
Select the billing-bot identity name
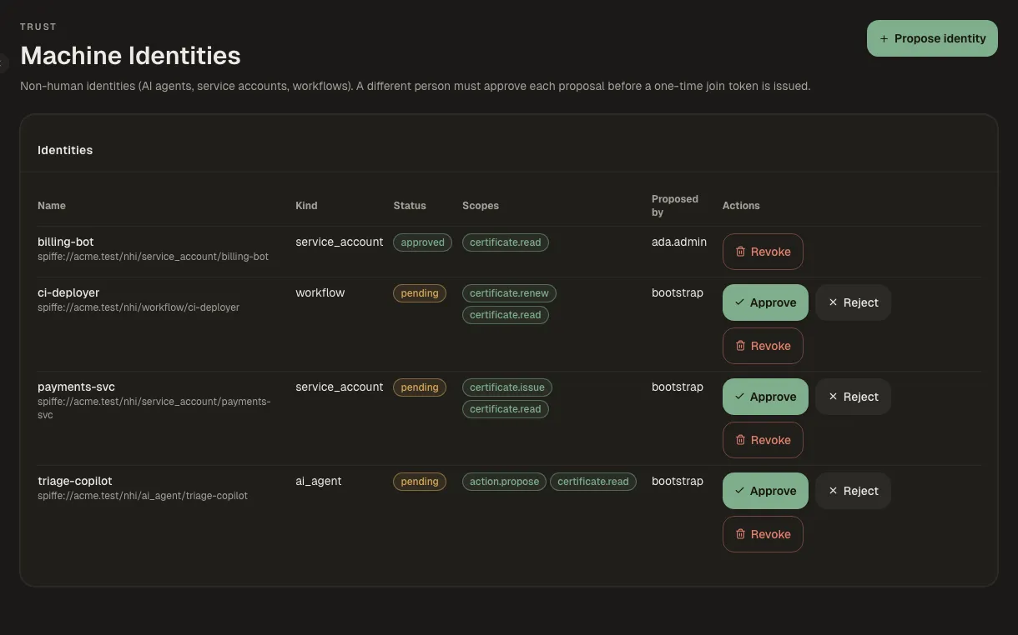[66, 242]
